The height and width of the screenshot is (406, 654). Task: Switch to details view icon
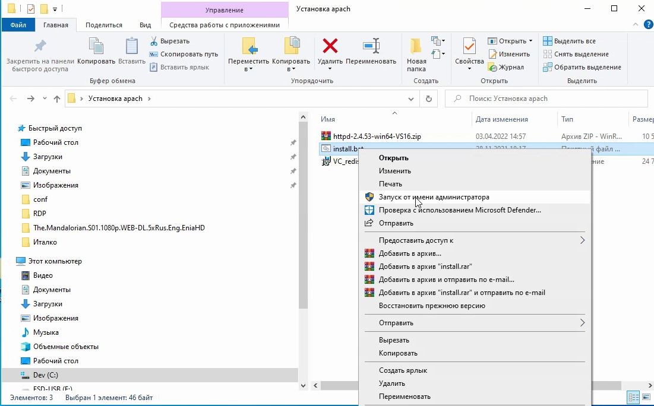[x=634, y=397]
